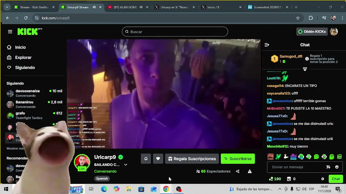The image size is (346, 194).
Task: Open Siguiendo in the sidebar
Action: [21, 68]
